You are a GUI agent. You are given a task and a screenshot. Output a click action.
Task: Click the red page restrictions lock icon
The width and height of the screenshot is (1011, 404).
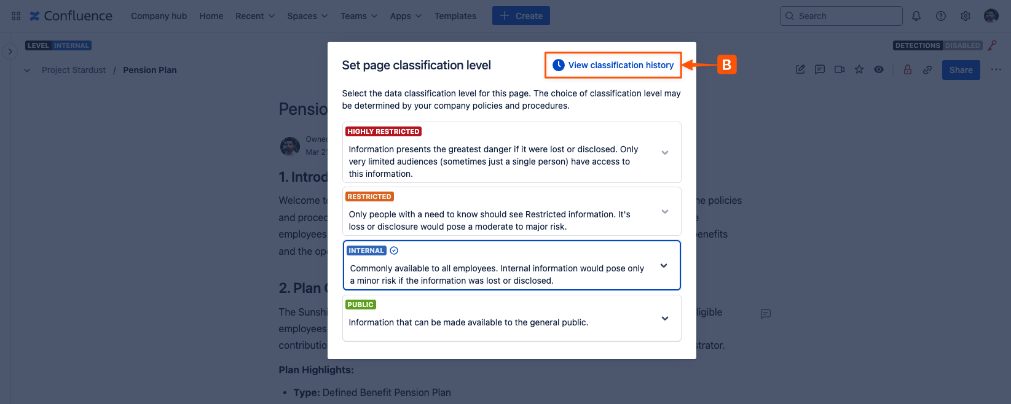tap(908, 70)
